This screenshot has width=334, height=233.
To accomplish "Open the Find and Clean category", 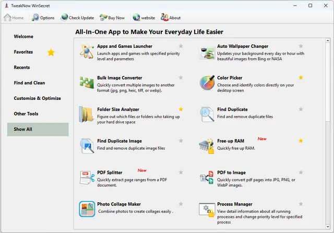I will 29,83.
